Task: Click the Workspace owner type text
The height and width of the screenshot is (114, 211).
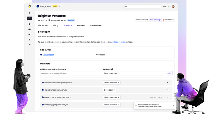Action: pyautogui.click(x=100, y=55)
